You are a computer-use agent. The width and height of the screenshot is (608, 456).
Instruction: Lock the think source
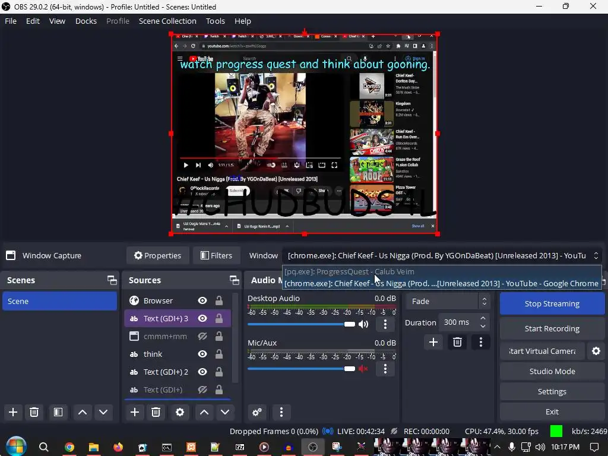click(x=219, y=354)
